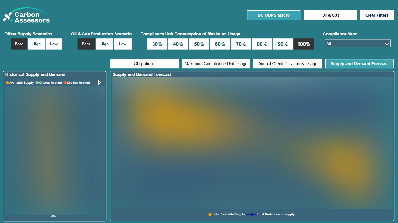Set compliance unit consumption to 30%
Viewport: 398px width, 223px height.
(x=157, y=44)
